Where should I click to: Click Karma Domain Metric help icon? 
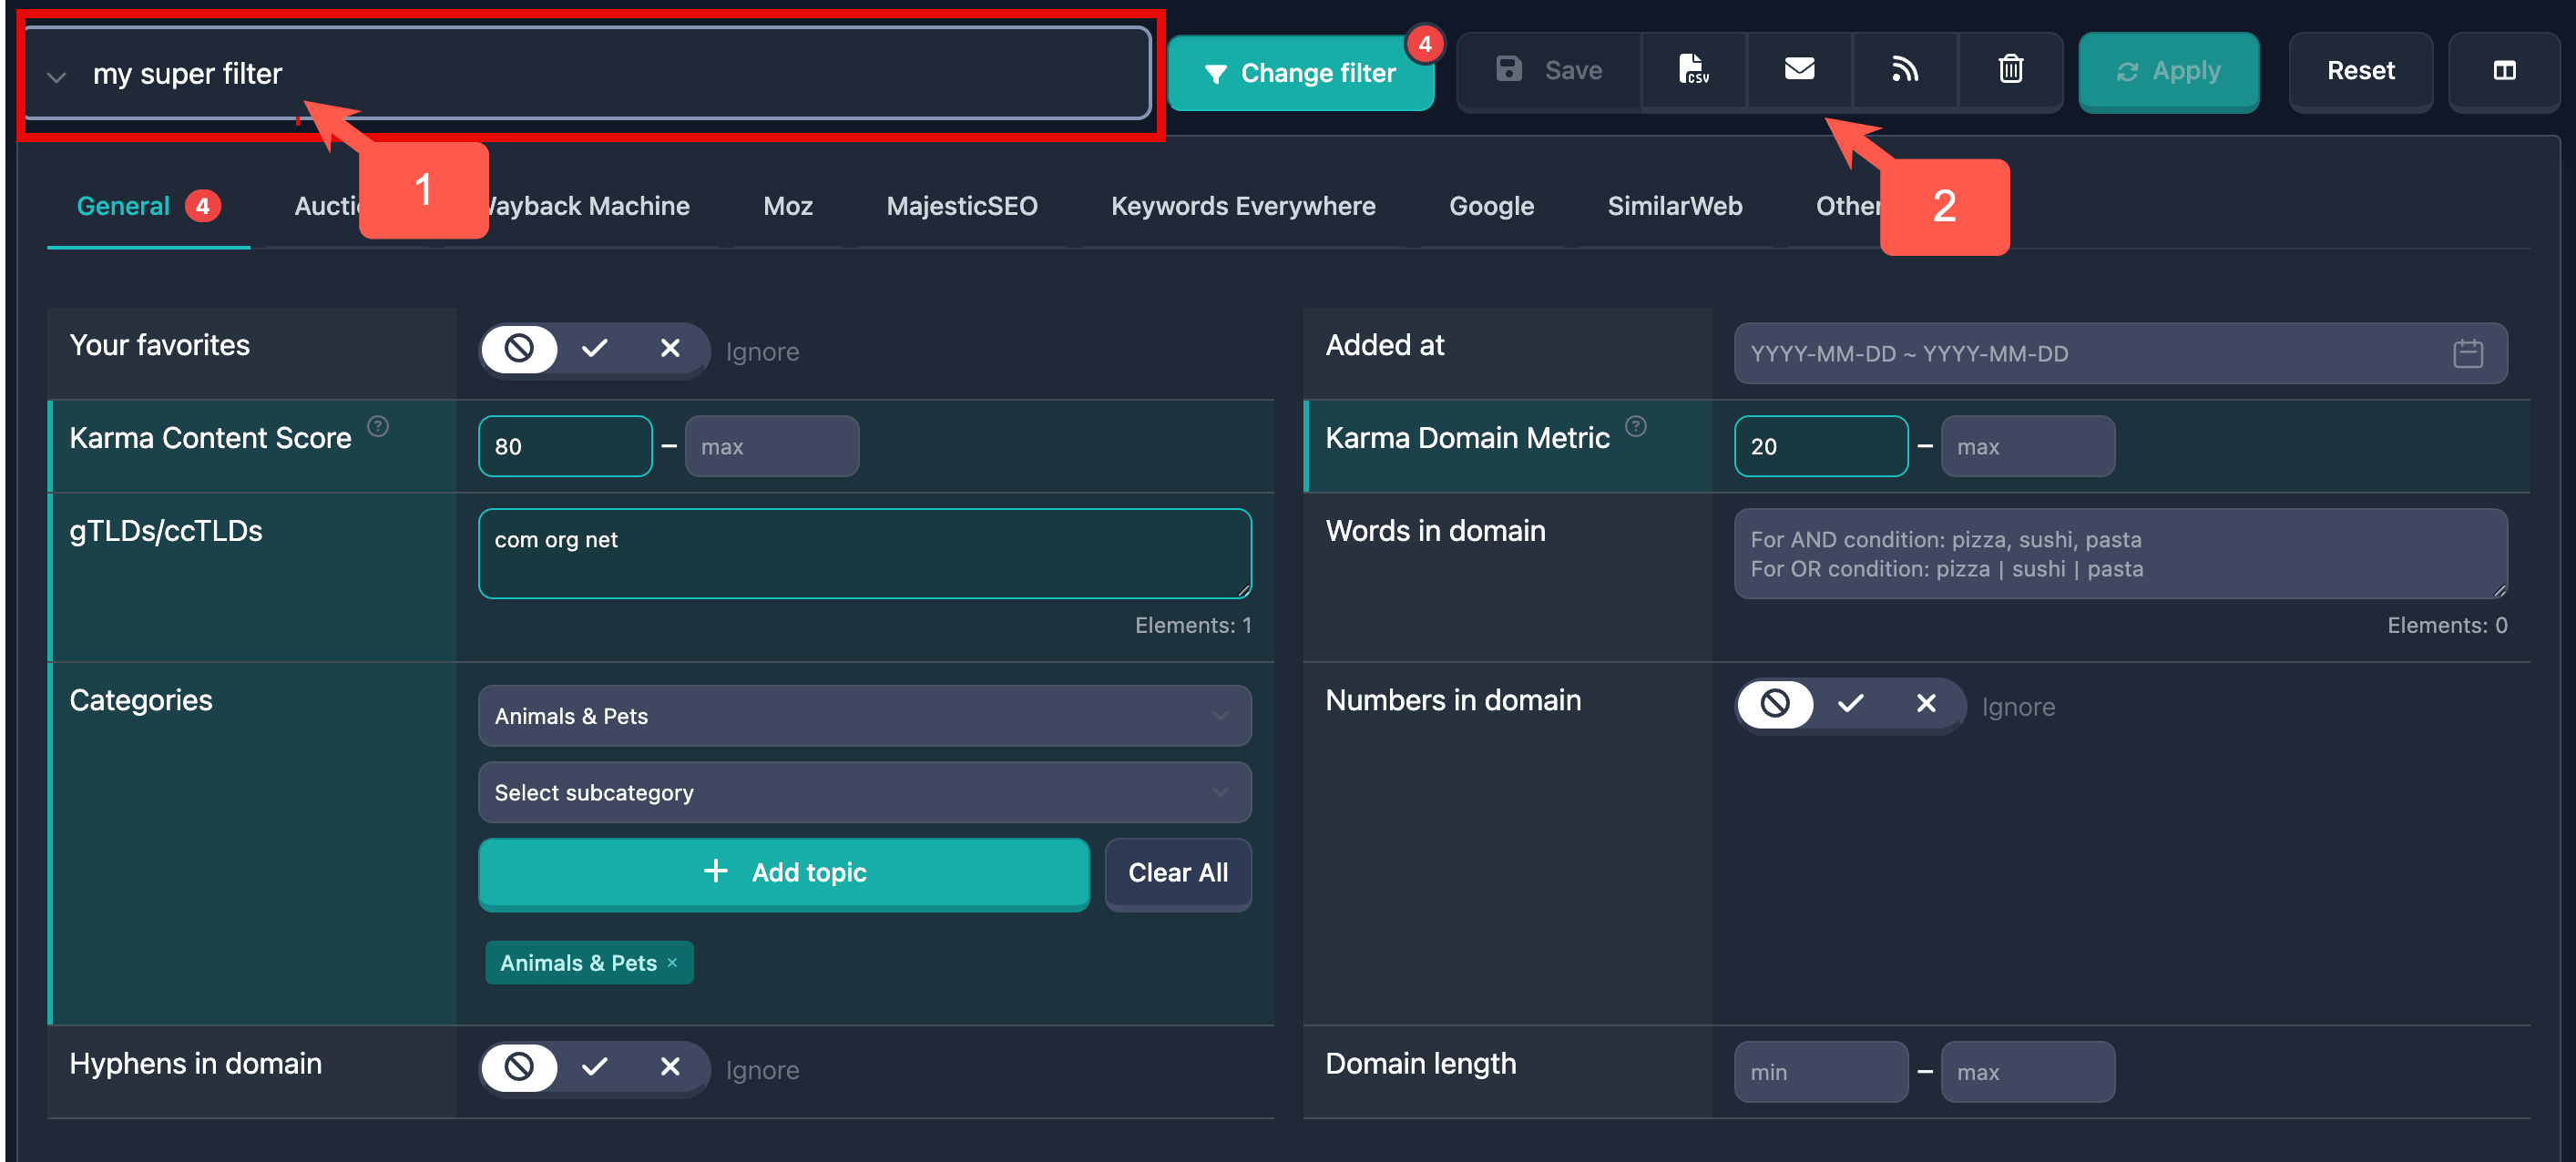pyautogui.click(x=1637, y=425)
